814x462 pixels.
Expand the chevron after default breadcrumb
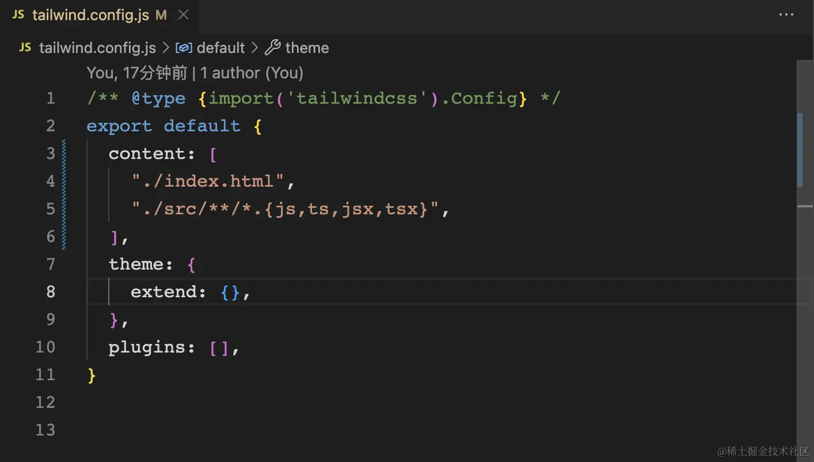tap(255, 48)
